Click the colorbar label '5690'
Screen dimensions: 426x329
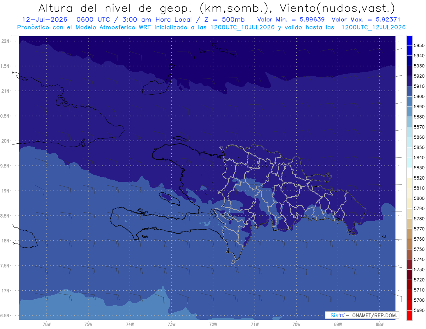coord(419,310)
